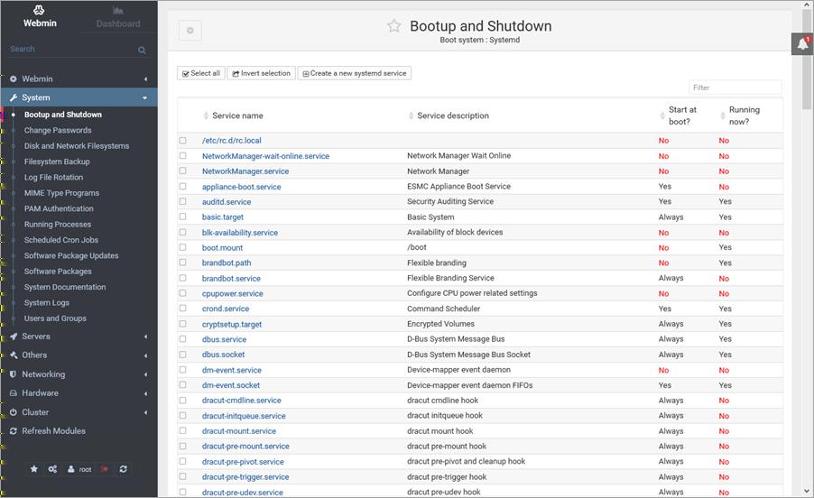
Task: Click the Webmin gear icon
Action: 14,78
